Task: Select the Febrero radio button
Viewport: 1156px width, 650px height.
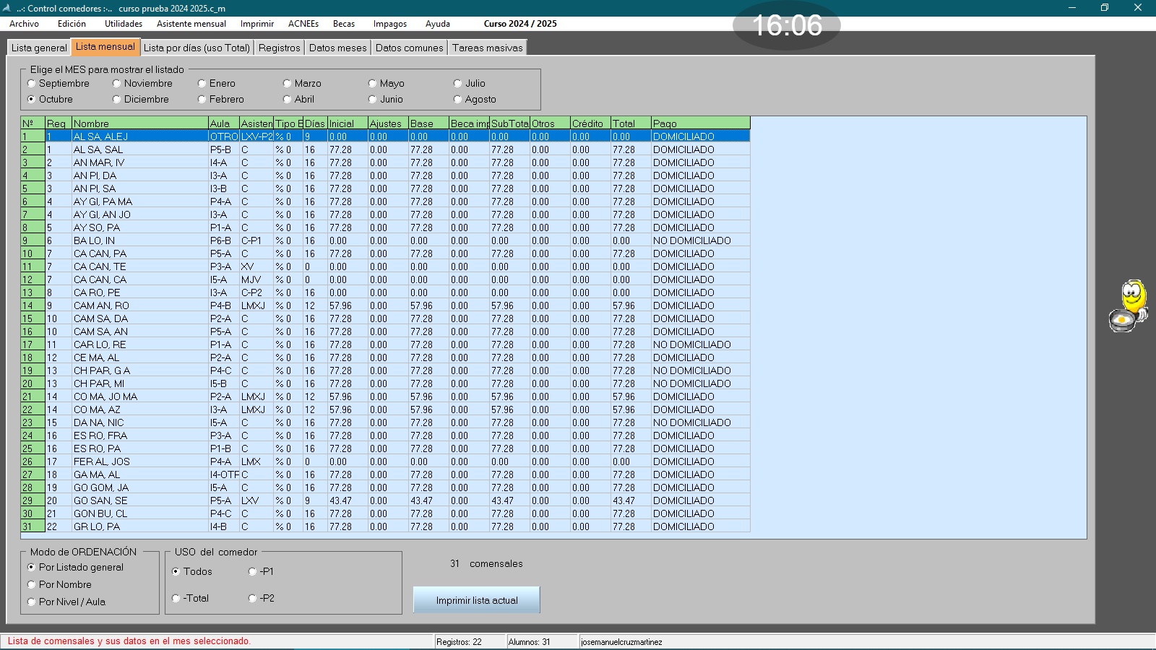Action: tap(221, 99)
